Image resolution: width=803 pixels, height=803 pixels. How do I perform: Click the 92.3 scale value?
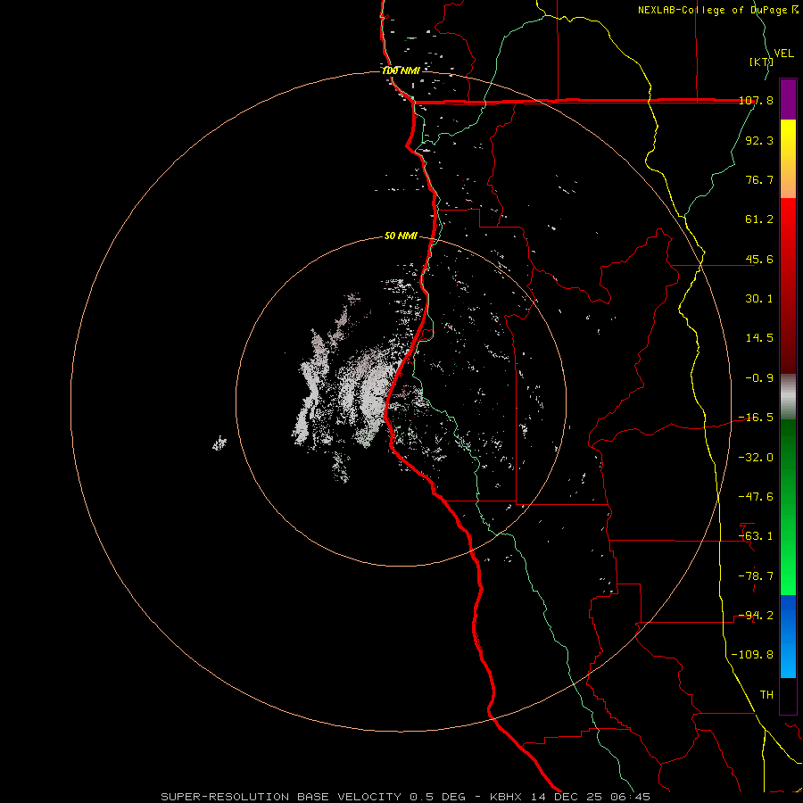pos(759,140)
